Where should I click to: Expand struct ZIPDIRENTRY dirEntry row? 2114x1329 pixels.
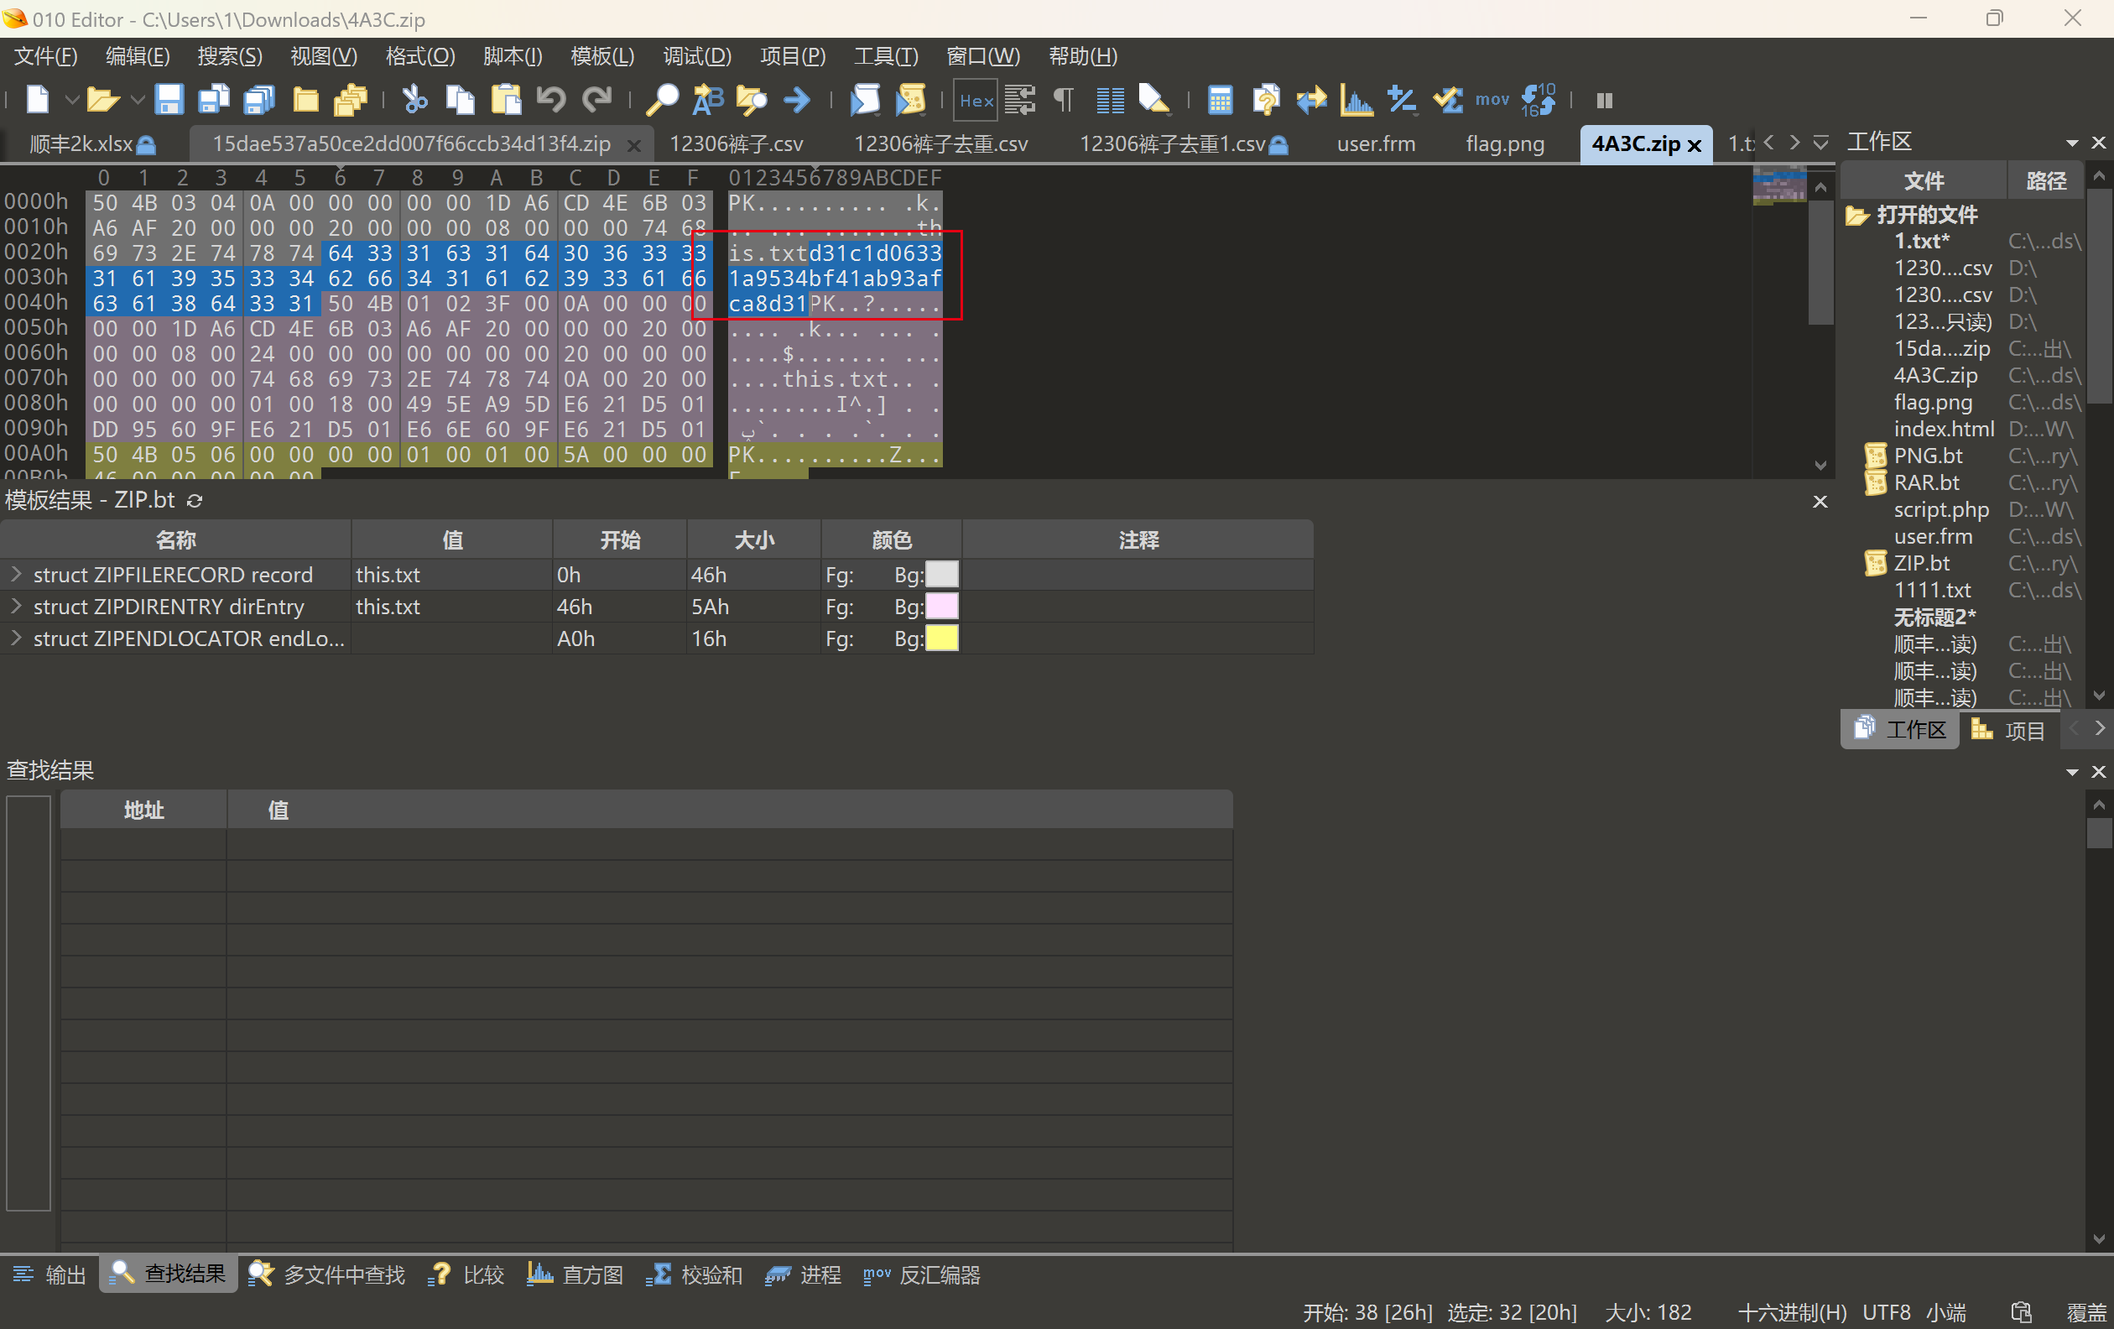[x=16, y=606]
